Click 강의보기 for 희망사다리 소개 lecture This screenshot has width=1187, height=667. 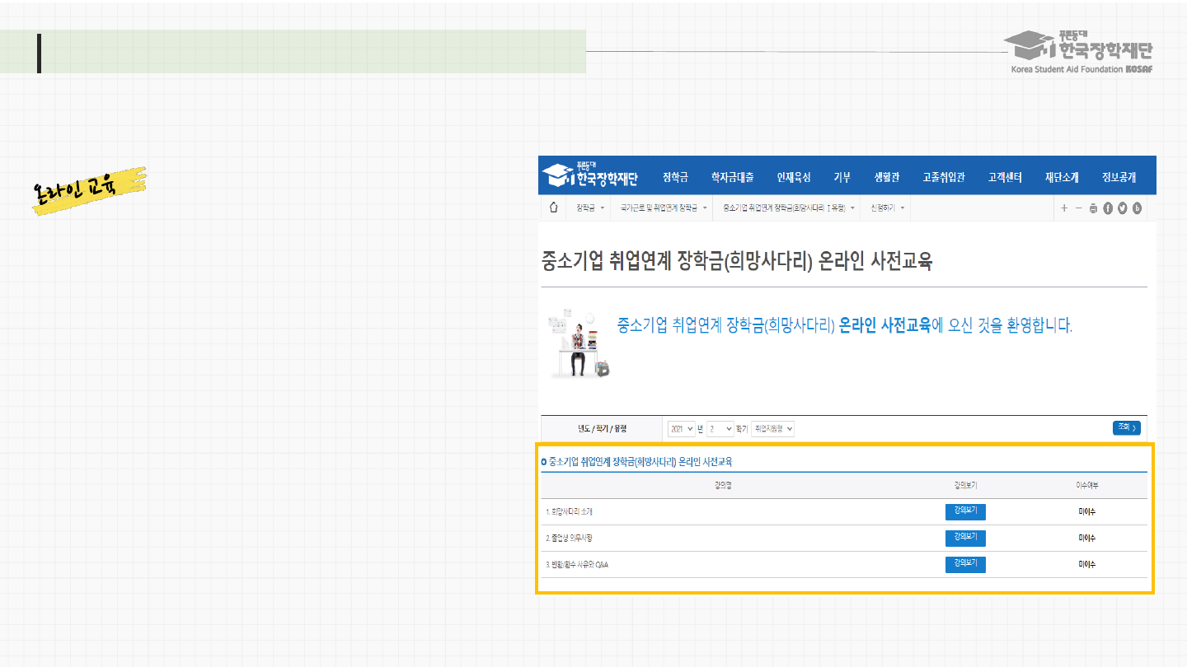pos(964,511)
